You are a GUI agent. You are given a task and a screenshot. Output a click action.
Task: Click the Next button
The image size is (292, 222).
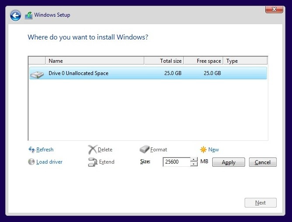click(x=260, y=203)
